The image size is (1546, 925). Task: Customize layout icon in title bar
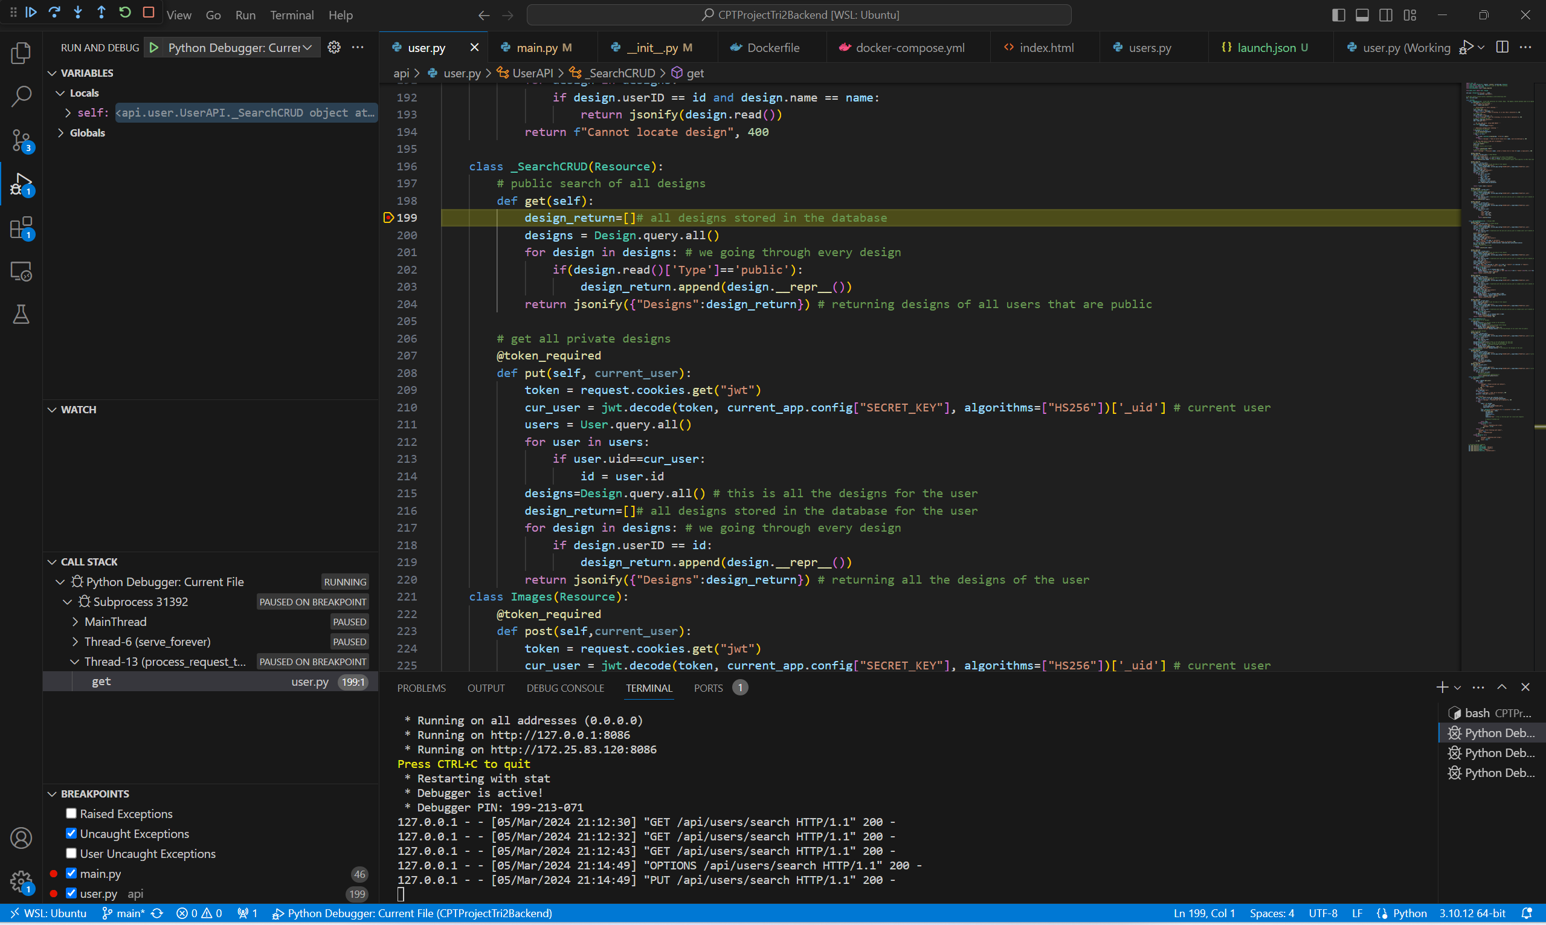[x=1409, y=15]
